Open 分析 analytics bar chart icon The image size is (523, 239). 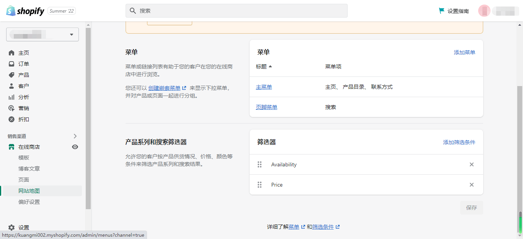11,97
